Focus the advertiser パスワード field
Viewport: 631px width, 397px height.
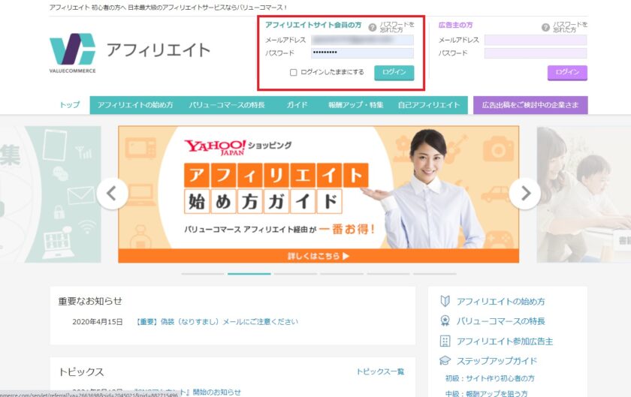[x=535, y=53]
